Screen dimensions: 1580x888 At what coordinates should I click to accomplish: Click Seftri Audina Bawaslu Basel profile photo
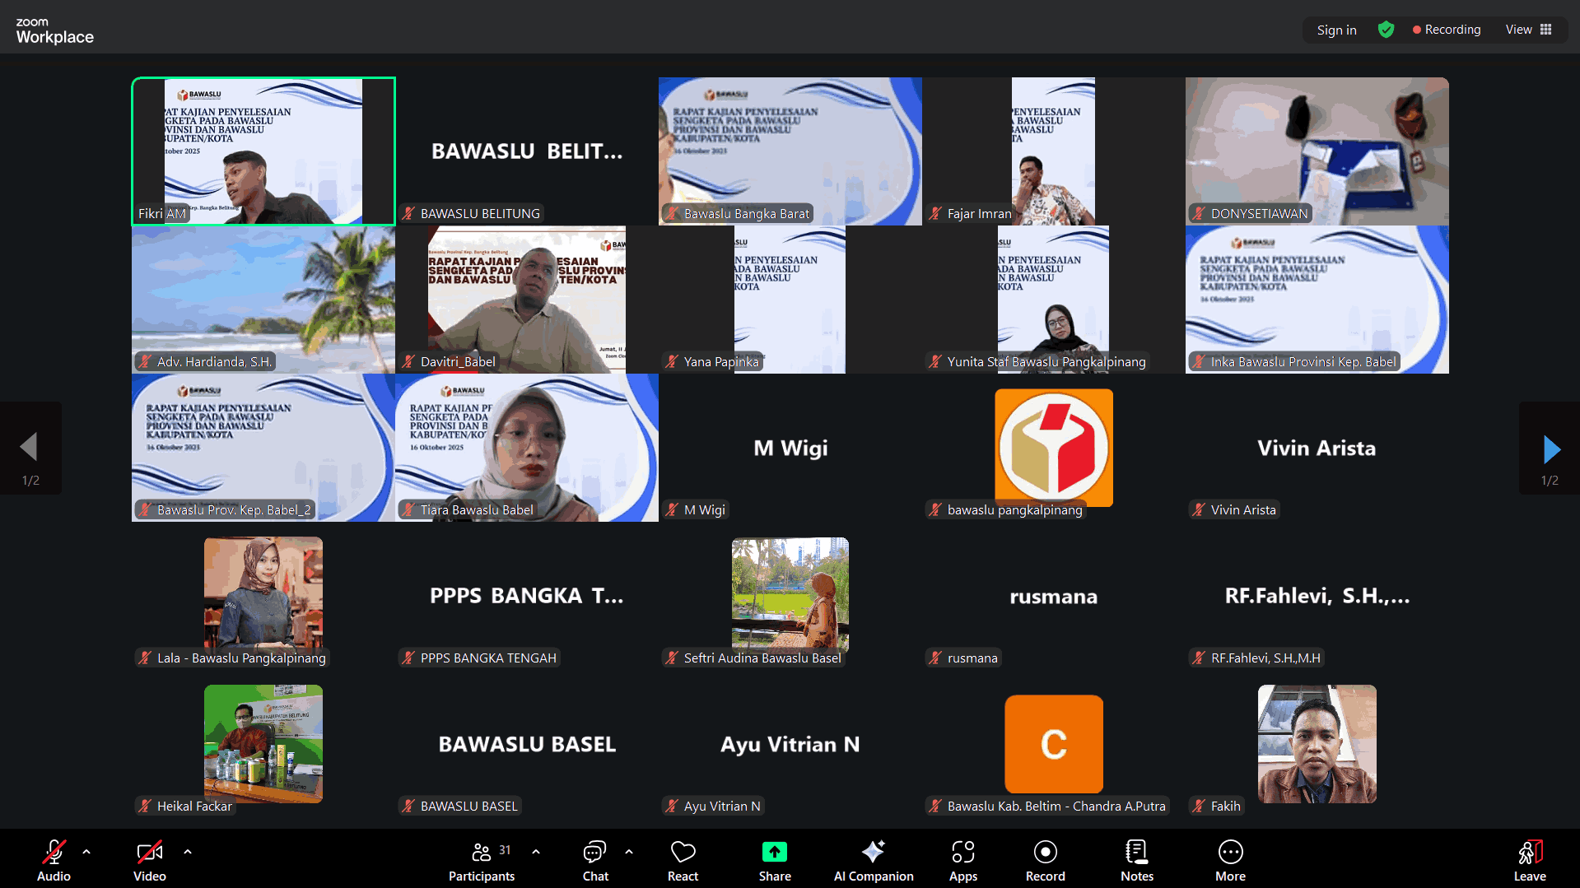pos(790,596)
